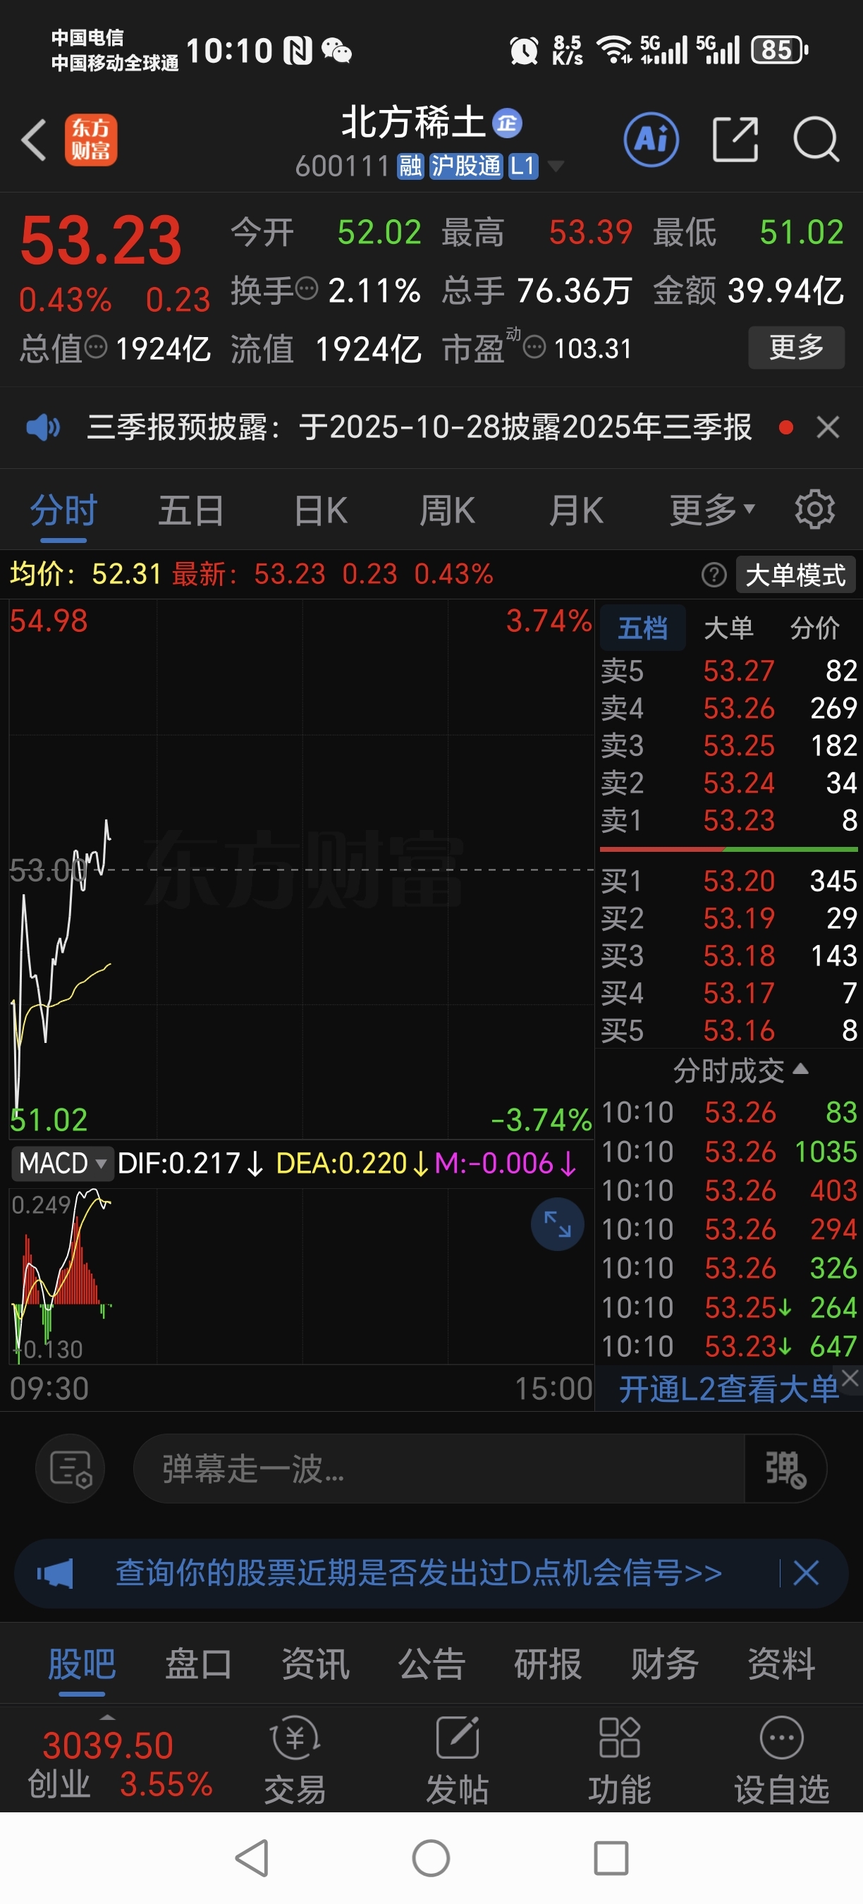Image resolution: width=863 pixels, height=1904 pixels.
Task: Tap the 卖5 row at 53.27
Action: point(728,671)
